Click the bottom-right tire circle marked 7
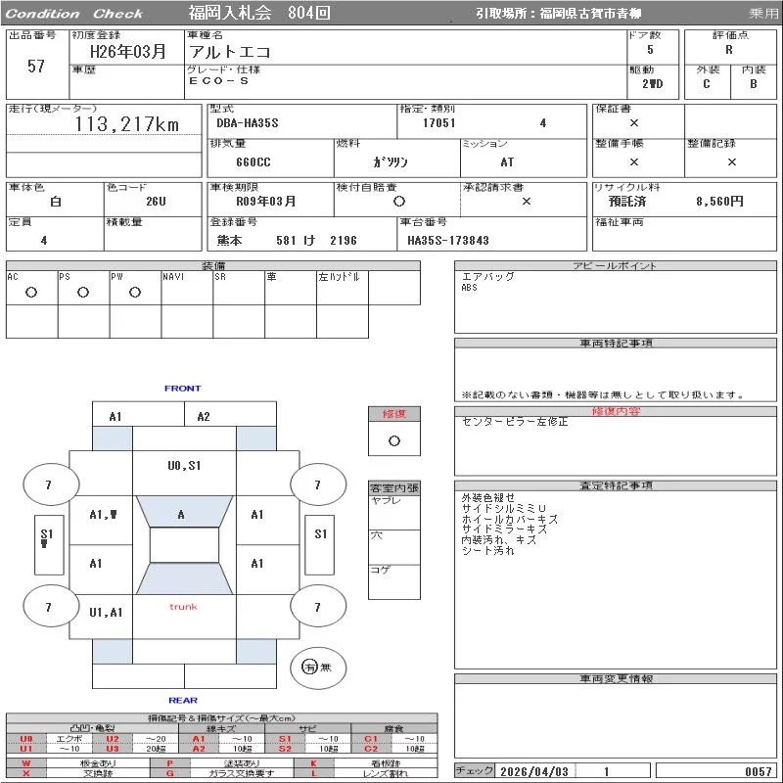Viewport: 783px width, 783px height. [x=317, y=607]
